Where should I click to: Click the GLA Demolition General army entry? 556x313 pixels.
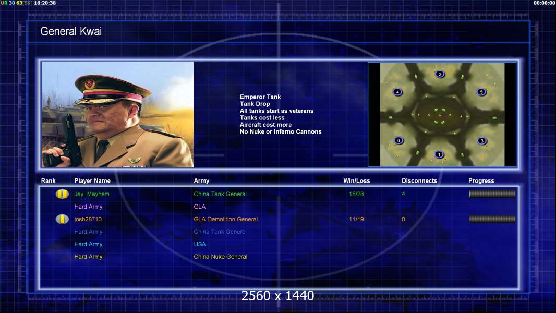(x=225, y=219)
